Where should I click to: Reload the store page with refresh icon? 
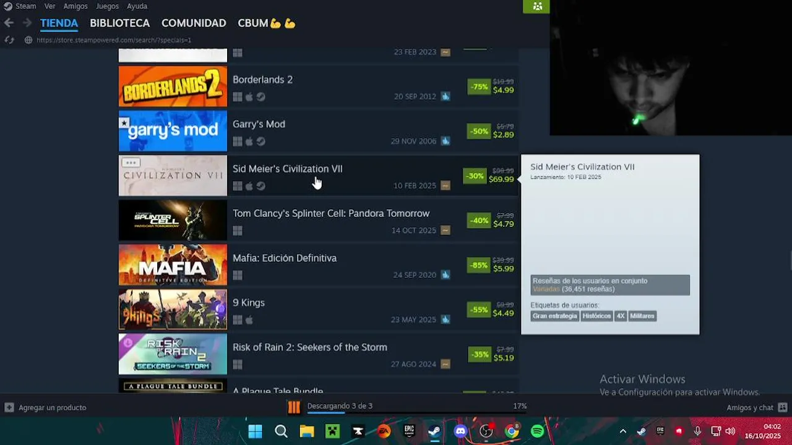(x=9, y=40)
